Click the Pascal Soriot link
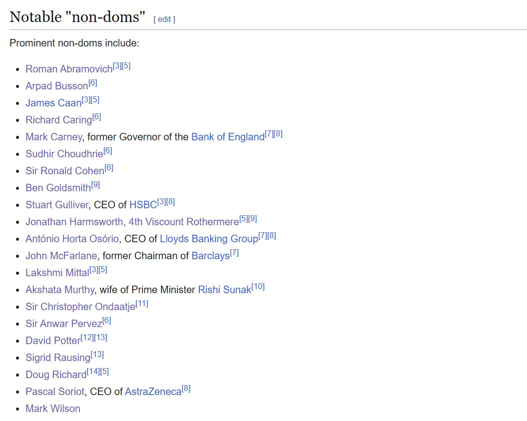Screen dimensions: 527x421 55,392
